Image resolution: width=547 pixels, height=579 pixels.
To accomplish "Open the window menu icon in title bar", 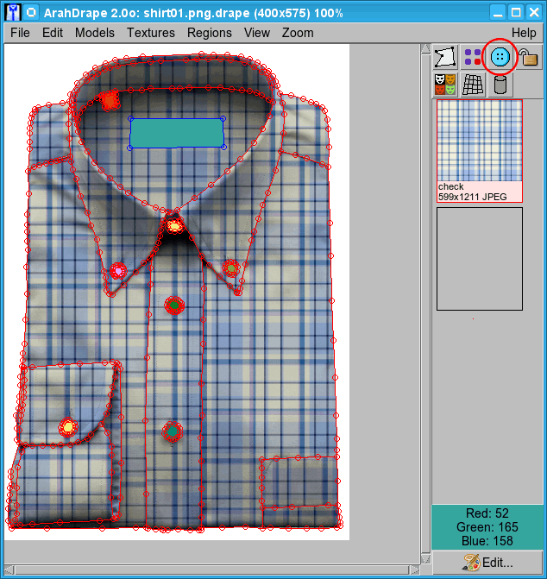I will point(31,13).
